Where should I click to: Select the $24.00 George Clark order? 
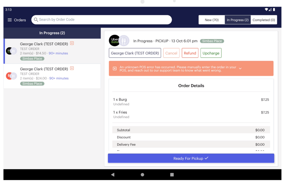[52, 76]
